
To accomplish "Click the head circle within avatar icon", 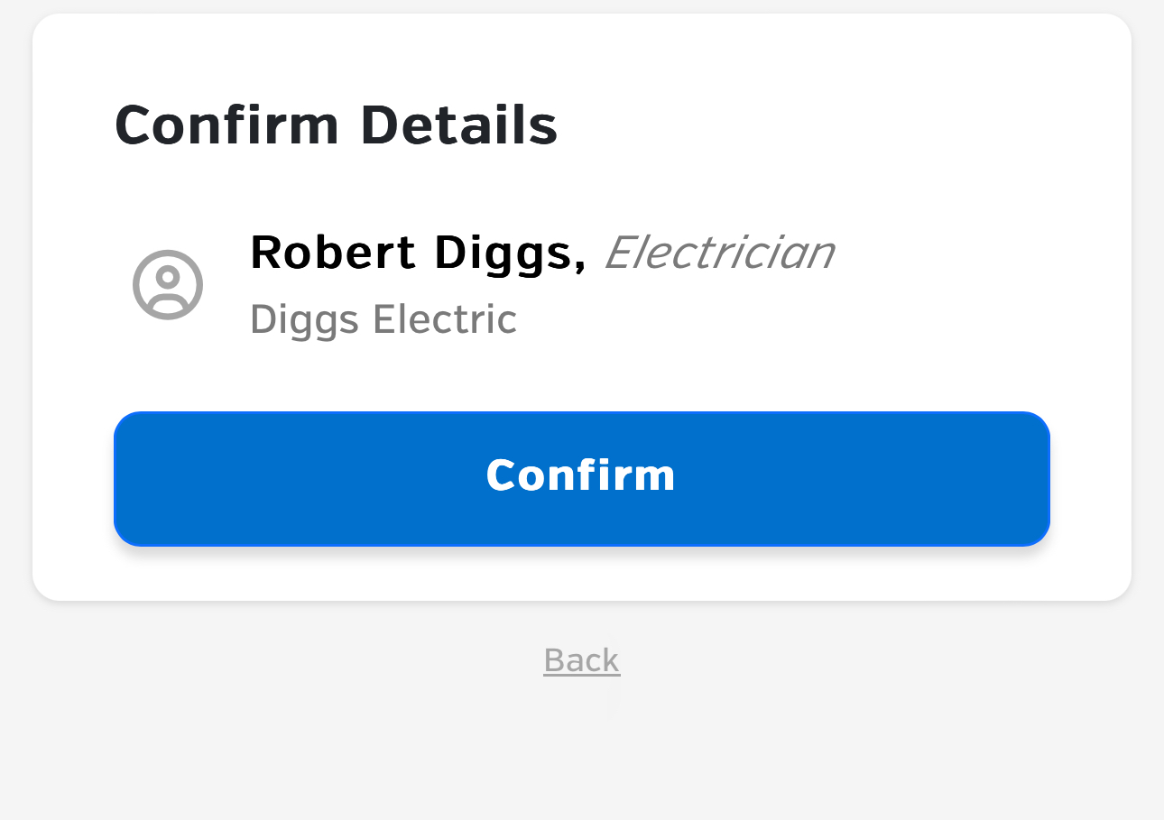I will [x=168, y=277].
